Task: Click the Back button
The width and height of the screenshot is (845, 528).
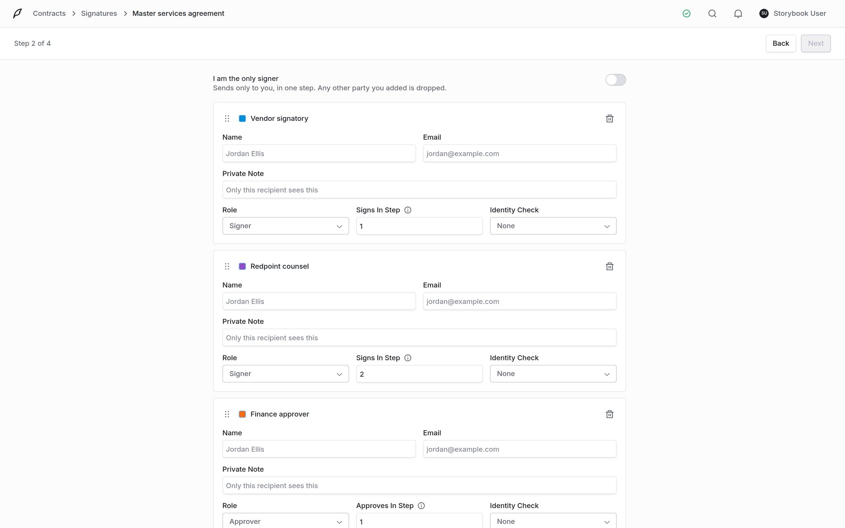Action: click(x=781, y=43)
